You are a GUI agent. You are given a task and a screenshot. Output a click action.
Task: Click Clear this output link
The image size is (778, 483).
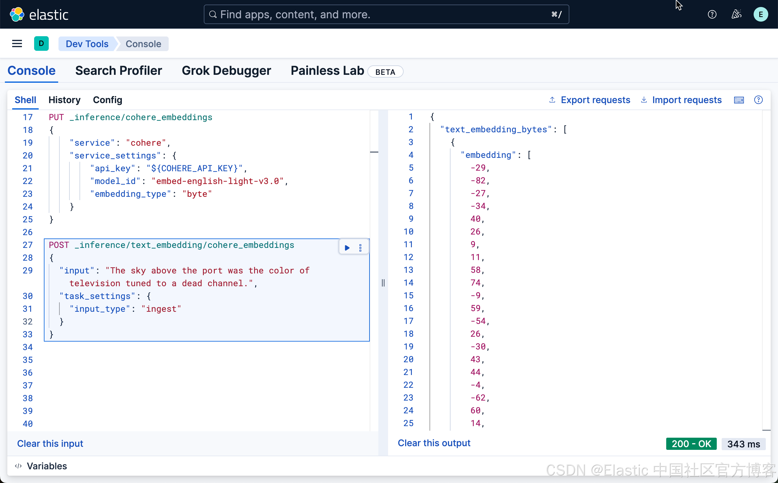point(434,443)
